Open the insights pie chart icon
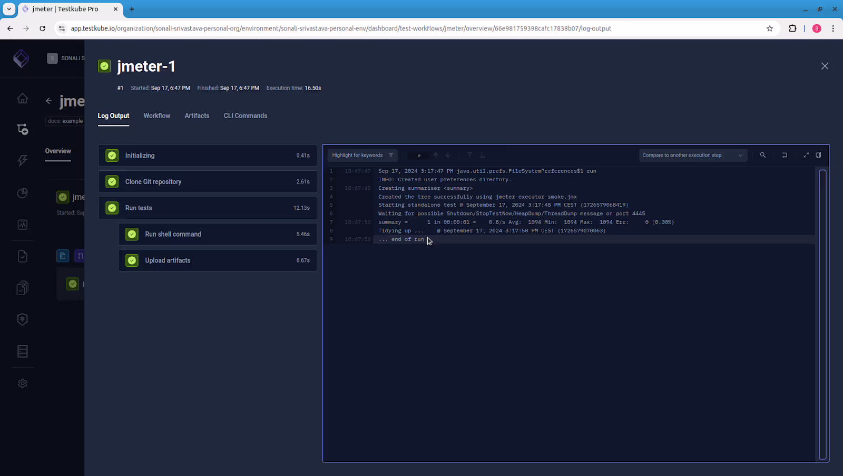The height and width of the screenshot is (476, 843). click(x=22, y=193)
